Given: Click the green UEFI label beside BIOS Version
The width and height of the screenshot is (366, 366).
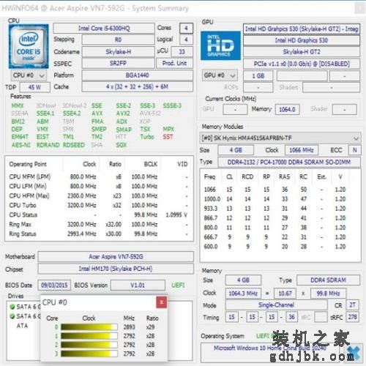Looking at the screenshot, I should point(178,285).
